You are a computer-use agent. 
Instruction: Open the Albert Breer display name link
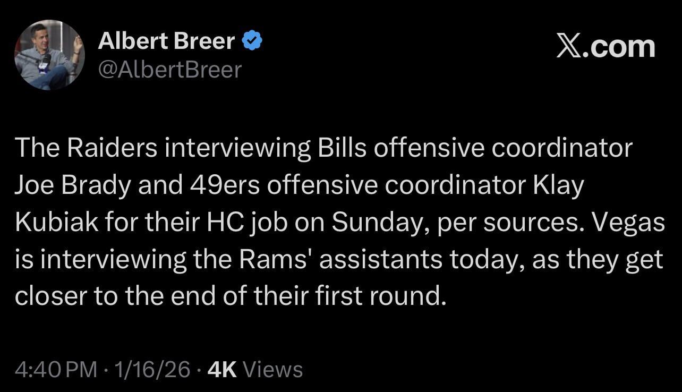[x=166, y=40]
